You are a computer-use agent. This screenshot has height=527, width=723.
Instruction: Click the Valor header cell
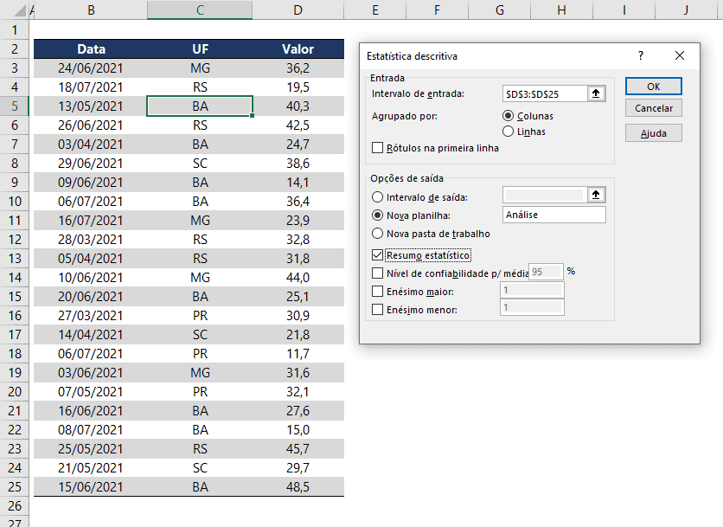coord(298,49)
